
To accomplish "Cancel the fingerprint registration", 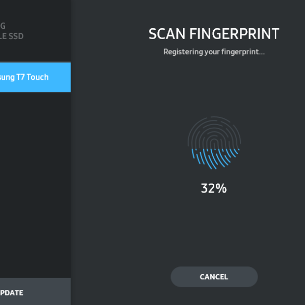I will (214, 277).
